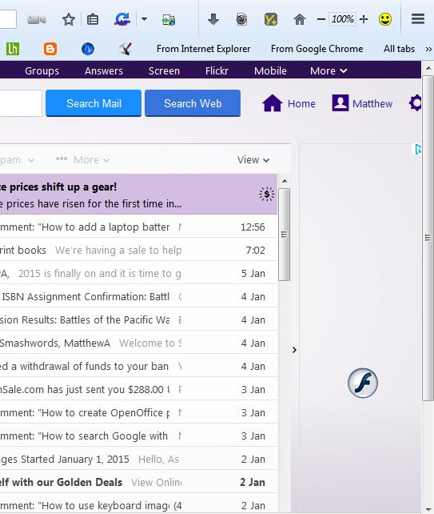
Task: Go to Yahoo Home link
Action: 301,103
